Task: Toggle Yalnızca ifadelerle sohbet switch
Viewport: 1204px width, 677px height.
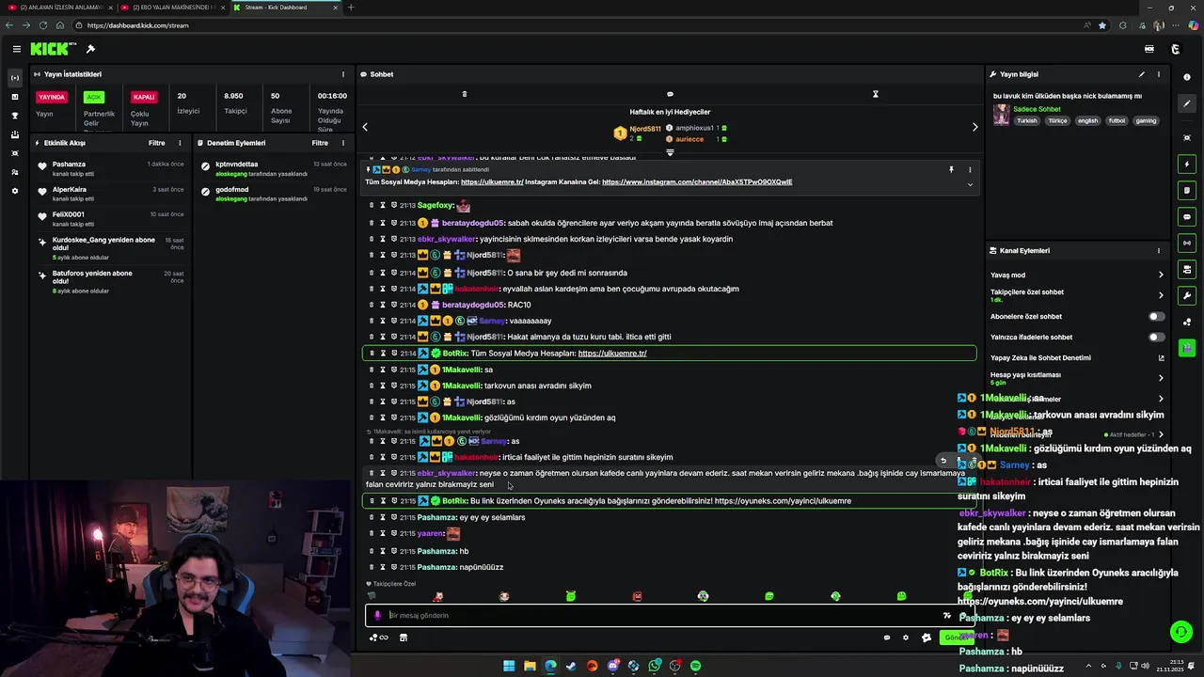Action: [x=1156, y=338]
